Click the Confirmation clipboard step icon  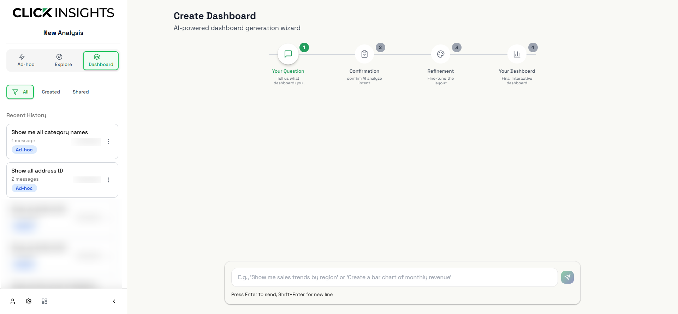click(364, 54)
